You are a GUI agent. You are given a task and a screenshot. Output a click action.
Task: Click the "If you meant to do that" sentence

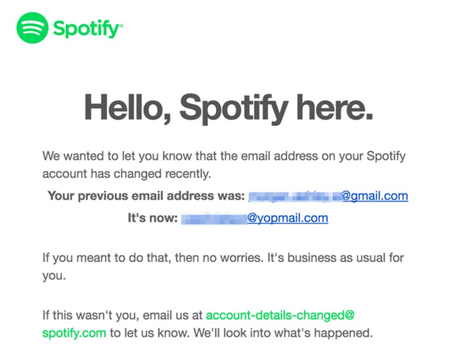(223, 258)
